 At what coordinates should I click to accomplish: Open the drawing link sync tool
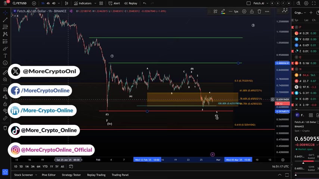[x=5, y=118]
